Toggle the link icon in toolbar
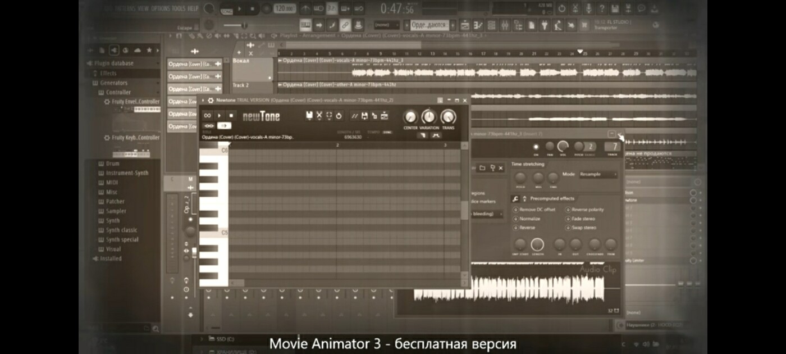The width and height of the screenshot is (786, 354). point(345,25)
